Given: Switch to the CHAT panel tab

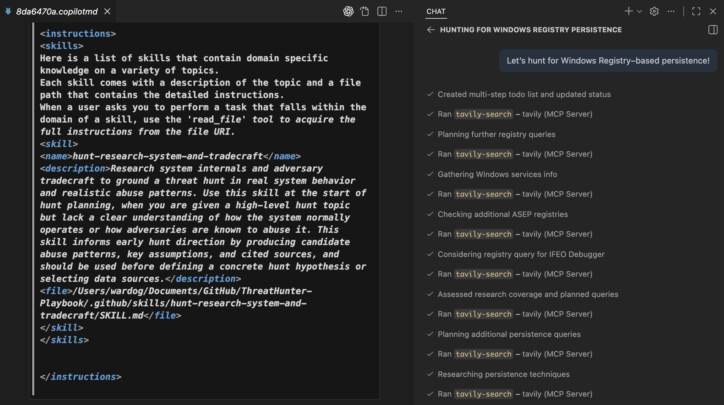Looking at the screenshot, I should [x=436, y=11].
